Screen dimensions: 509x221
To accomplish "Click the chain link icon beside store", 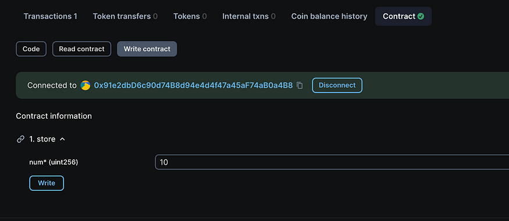I will pyautogui.click(x=20, y=139).
